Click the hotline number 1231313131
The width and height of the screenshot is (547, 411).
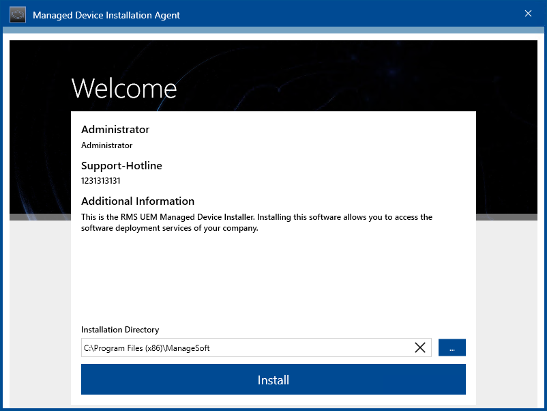pos(101,181)
